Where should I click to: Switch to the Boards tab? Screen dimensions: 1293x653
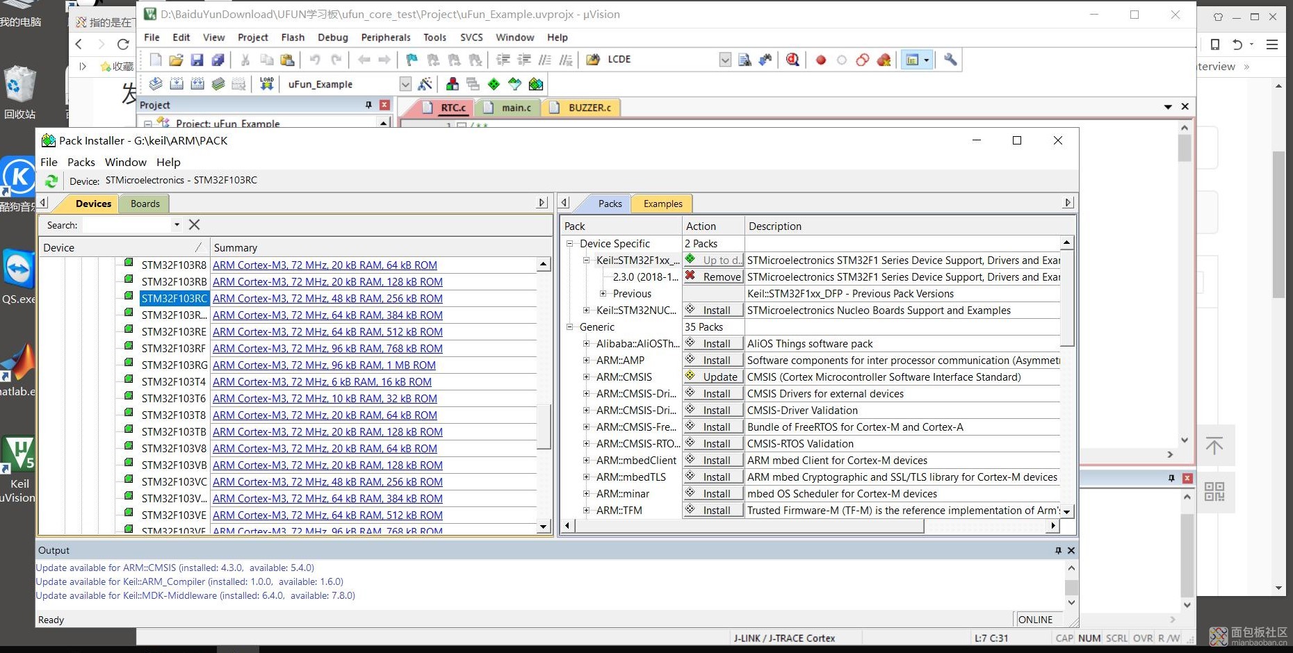point(145,204)
